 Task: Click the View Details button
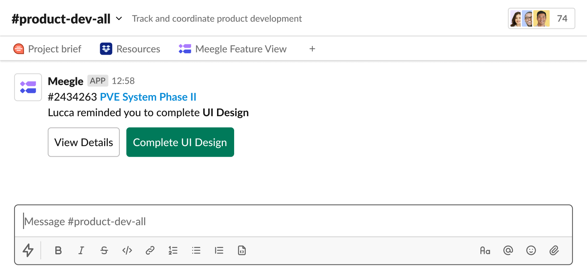click(84, 142)
